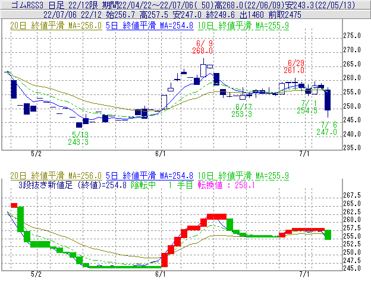
Task: Click the green 5/13 243.3 low annotation
Action: [78, 138]
